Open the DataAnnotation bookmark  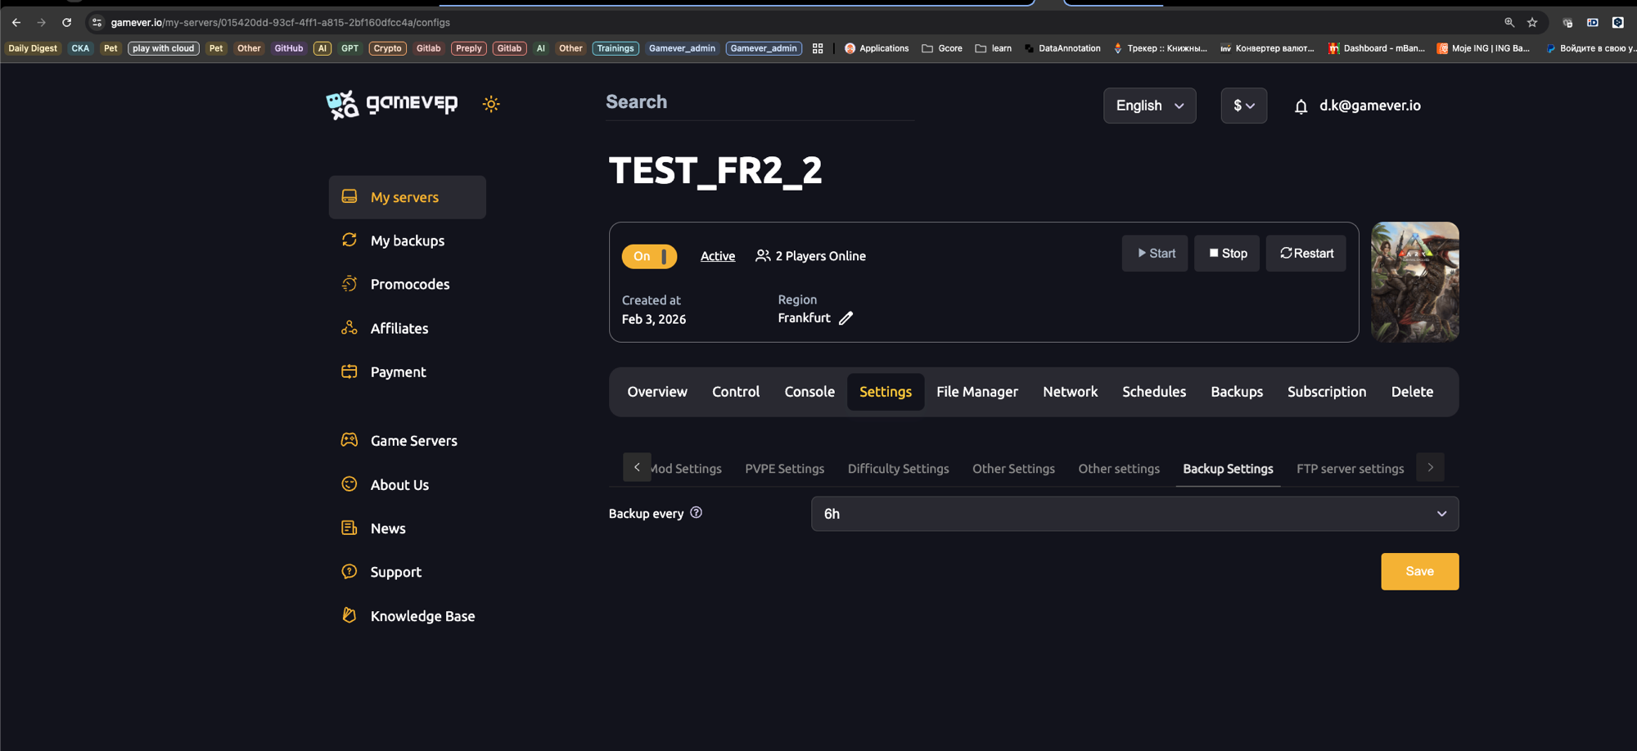pyautogui.click(x=1062, y=48)
